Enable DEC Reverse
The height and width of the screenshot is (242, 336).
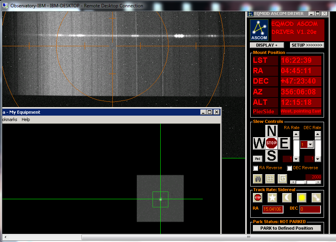point(290,168)
